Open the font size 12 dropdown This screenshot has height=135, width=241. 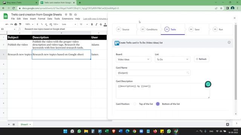(84, 24)
